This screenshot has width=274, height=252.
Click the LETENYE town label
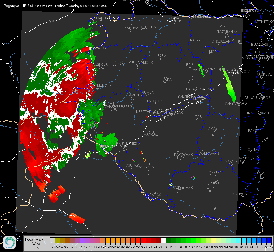(x=108, y=147)
